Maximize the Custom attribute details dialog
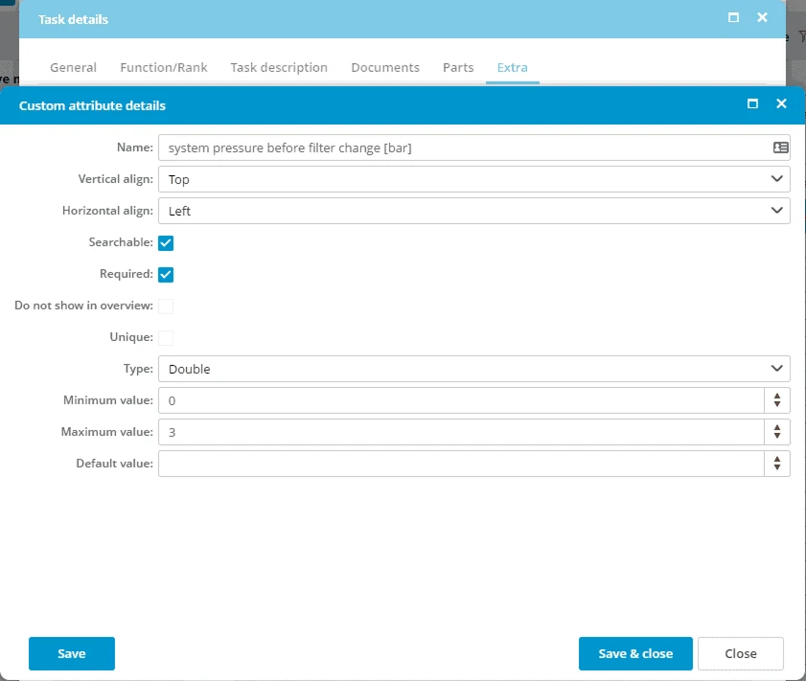806x681 pixels. (752, 104)
